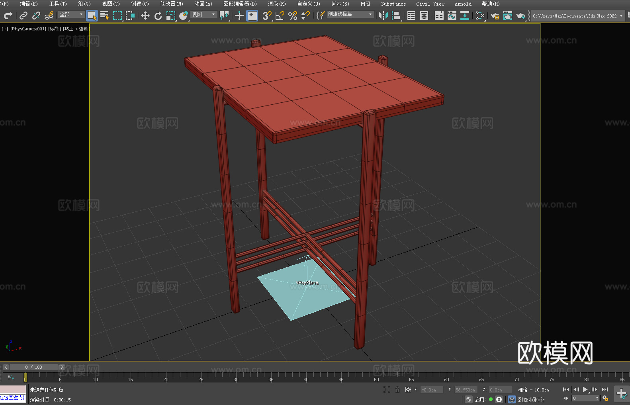Toggle the Ribbon display icon
Screen dimensions: 630x405
click(439, 16)
